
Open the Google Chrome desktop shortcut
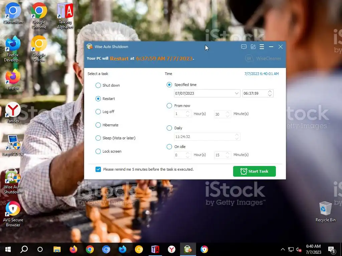point(39,16)
